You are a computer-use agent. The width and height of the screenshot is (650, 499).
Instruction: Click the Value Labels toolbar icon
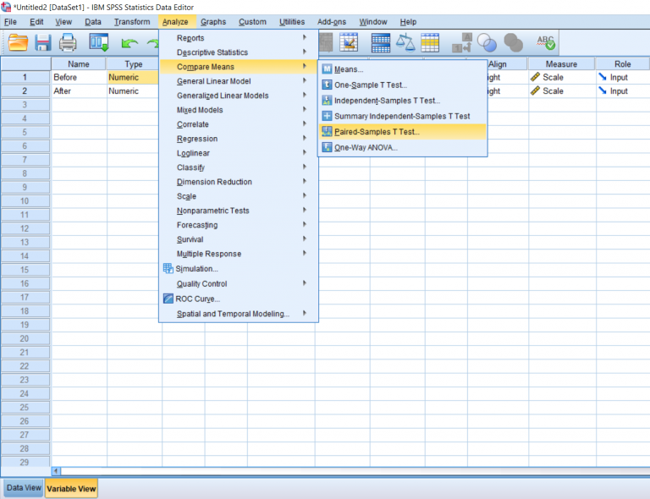[x=462, y=42]
